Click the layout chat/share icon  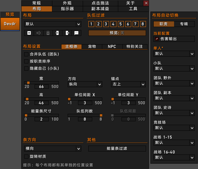(x=77, y=33)
